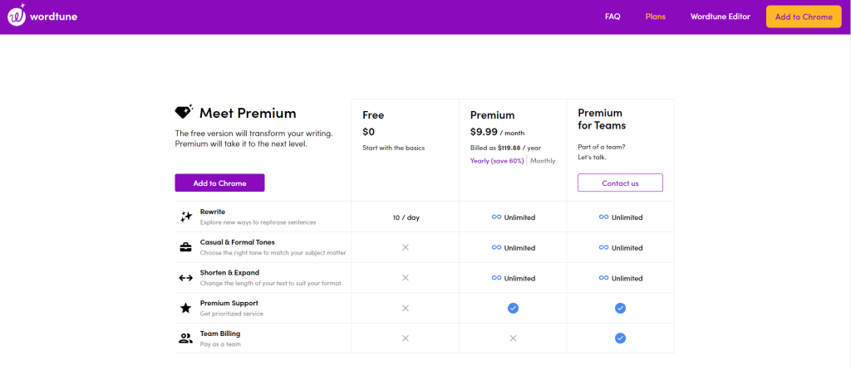Click X mark for Premium plan Team Billing
Image resolution: width=851 pixels, height=370 pixels.
(x=513, y=338)
